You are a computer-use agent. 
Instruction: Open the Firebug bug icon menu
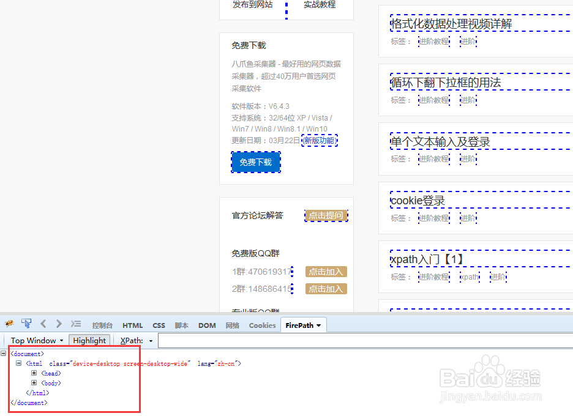point(10,324)
